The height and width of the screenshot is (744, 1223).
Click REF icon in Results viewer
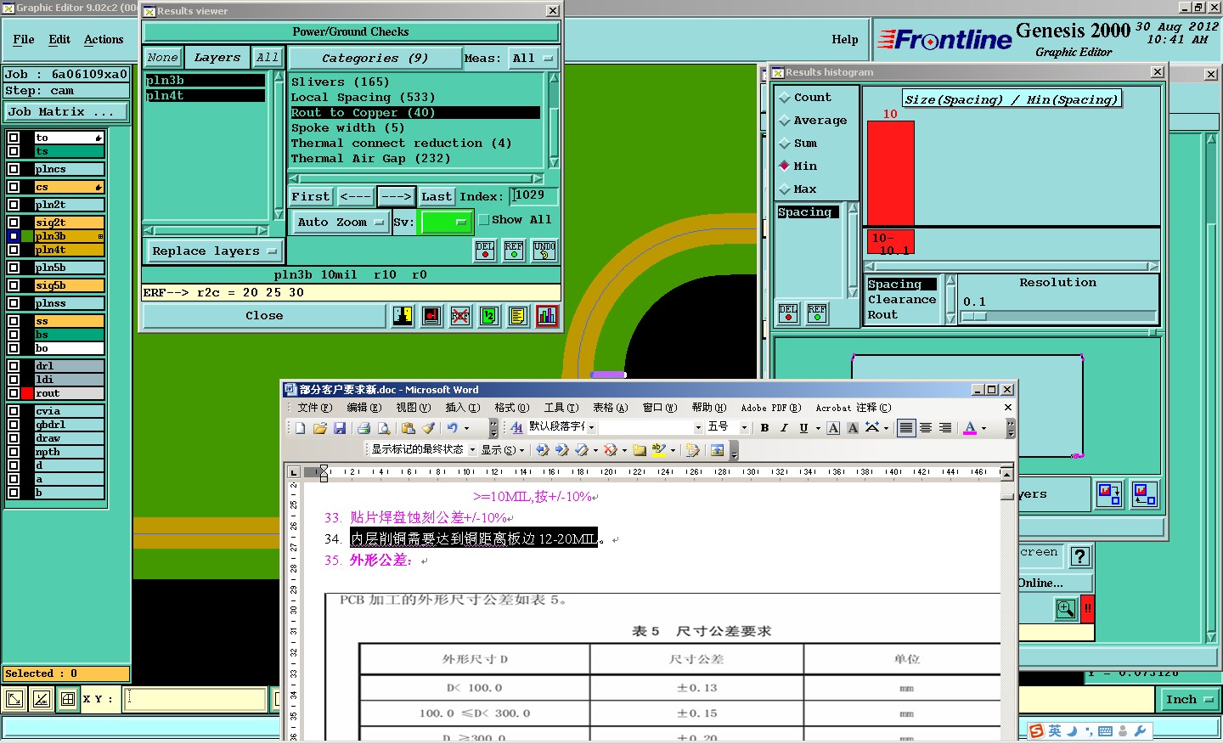pos(514,251)
